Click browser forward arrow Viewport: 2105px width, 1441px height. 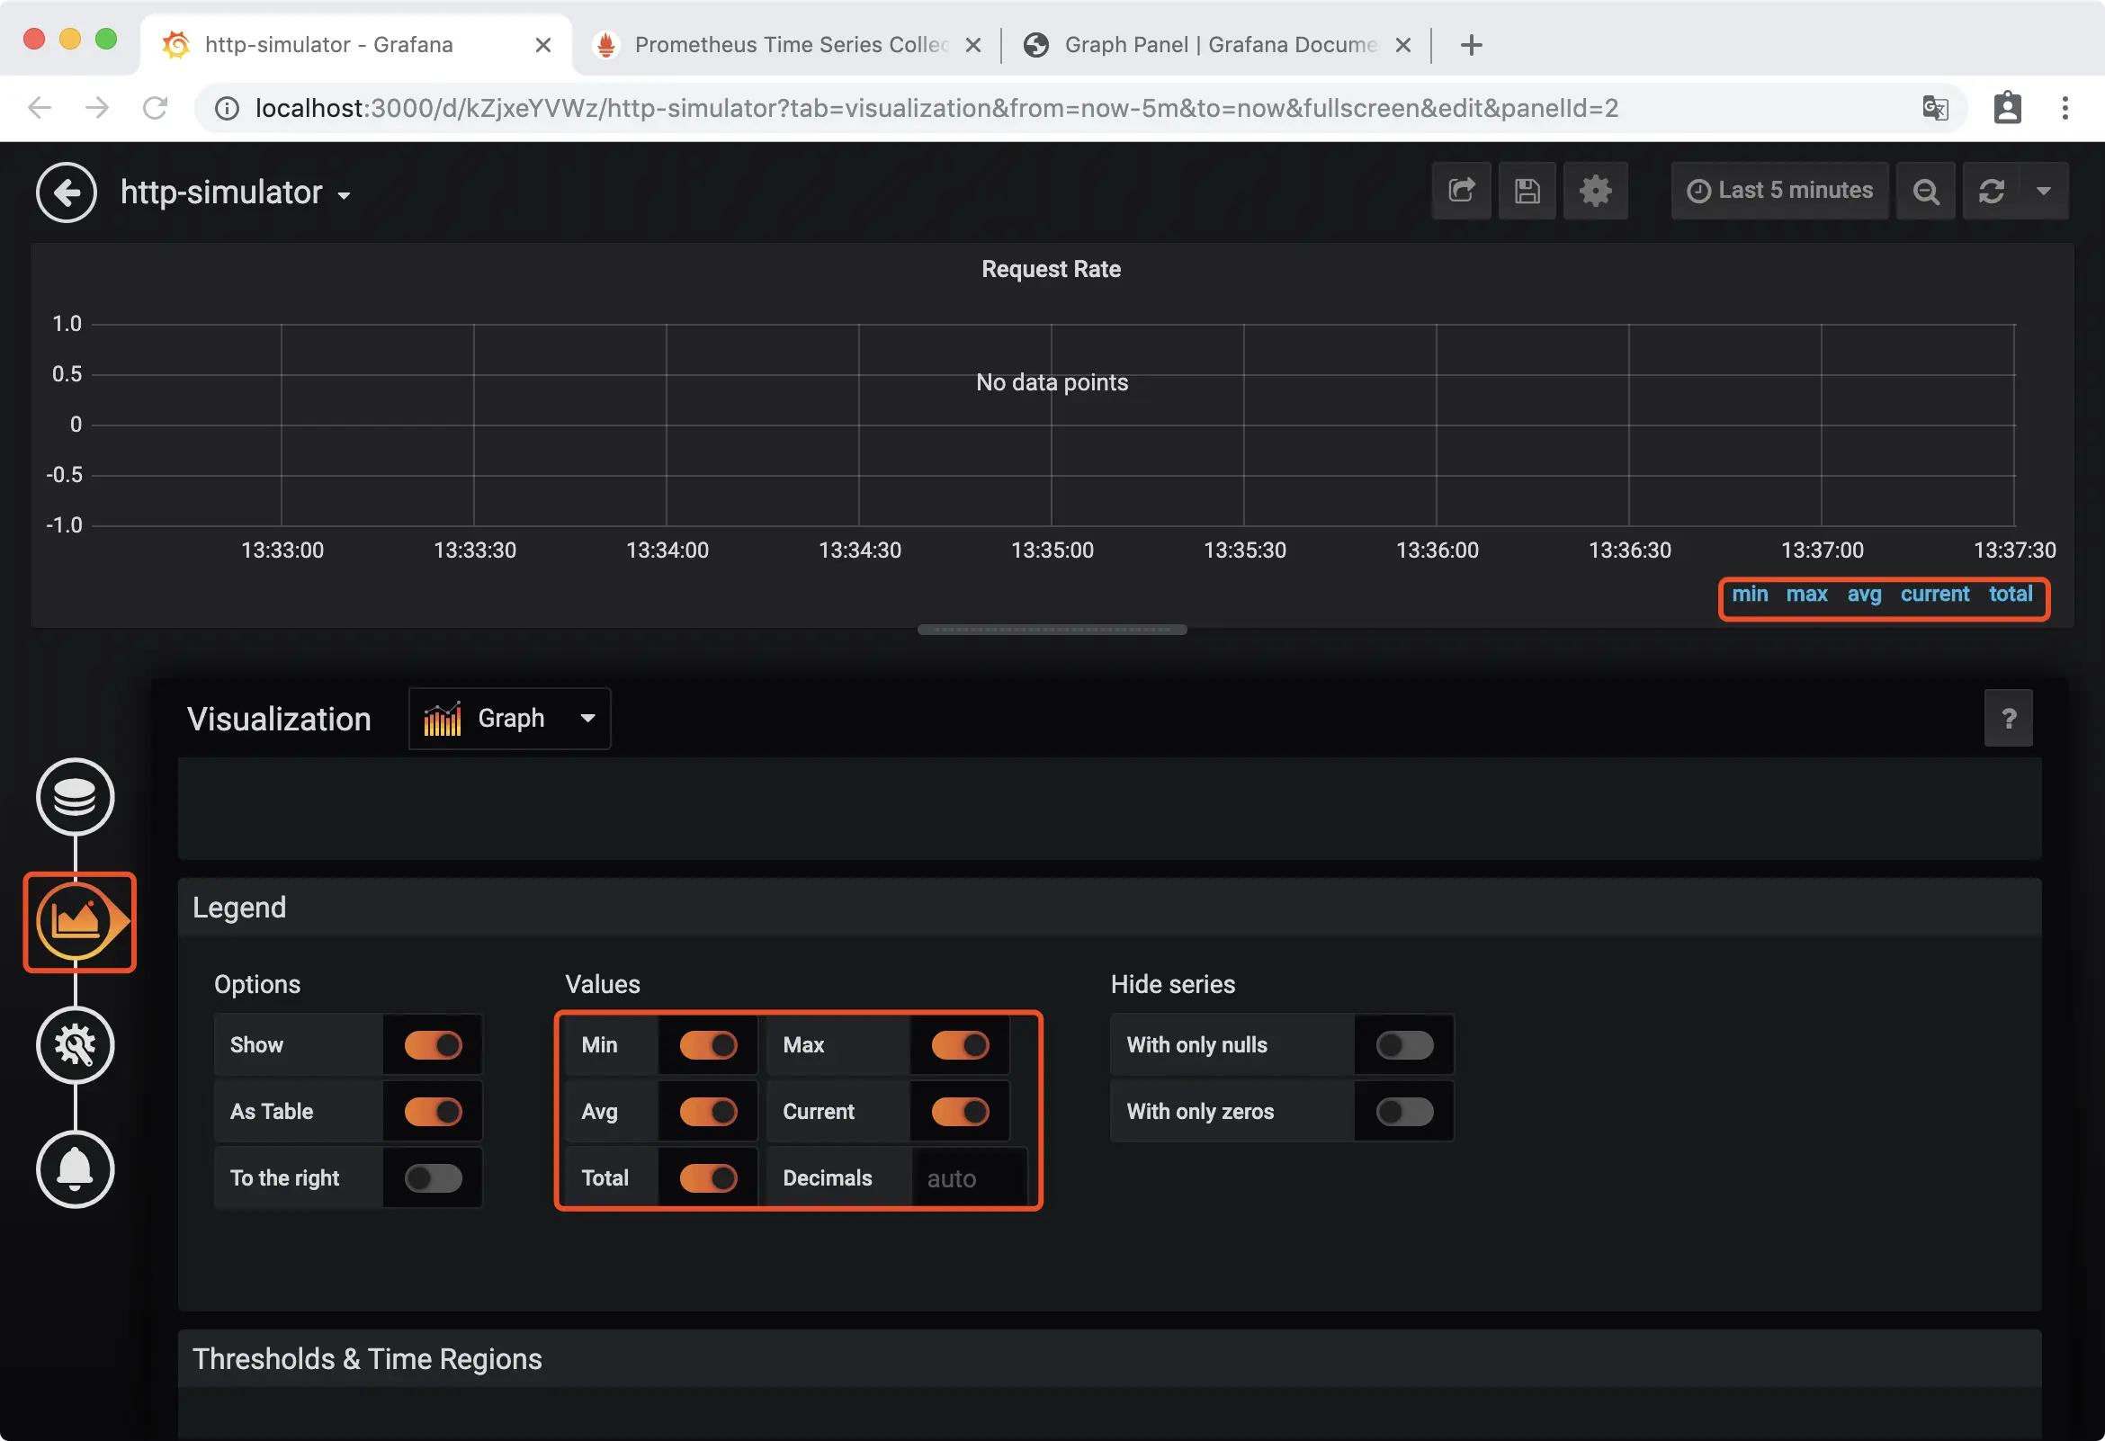pos(97,108)
